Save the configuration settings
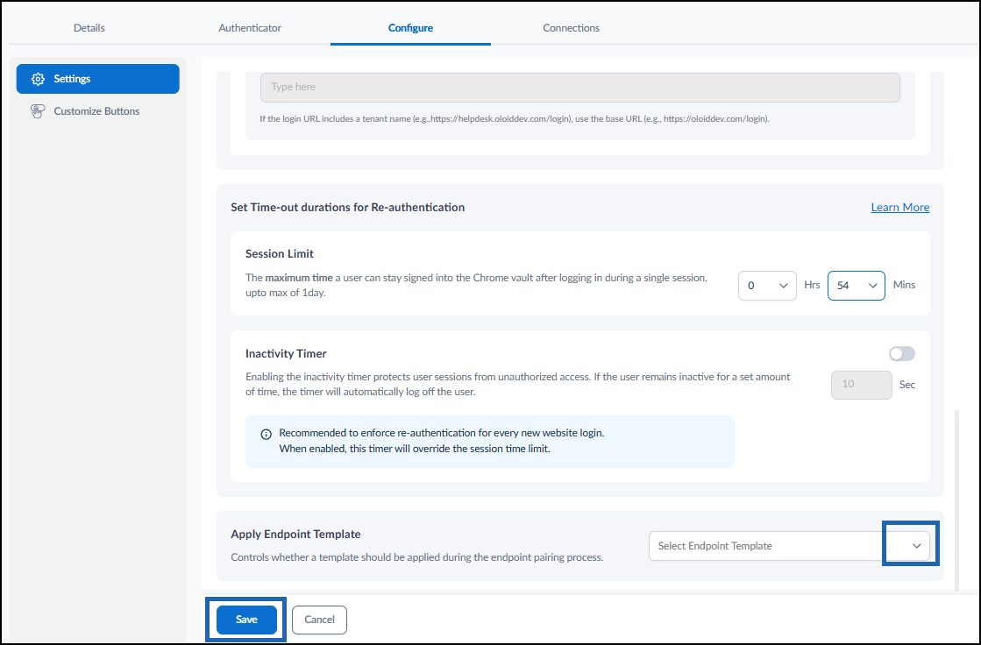Image resolution: width=981 pixels, height=645 pixels. point(246,620)
